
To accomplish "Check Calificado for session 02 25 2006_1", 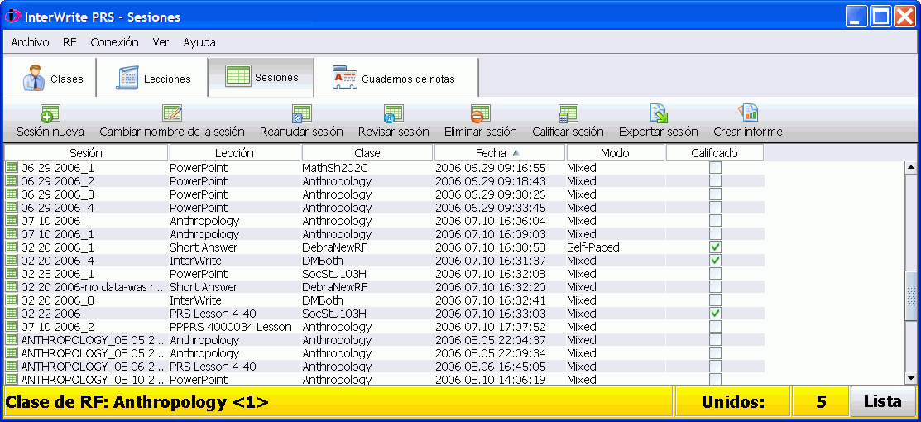I will coord(715,274).
